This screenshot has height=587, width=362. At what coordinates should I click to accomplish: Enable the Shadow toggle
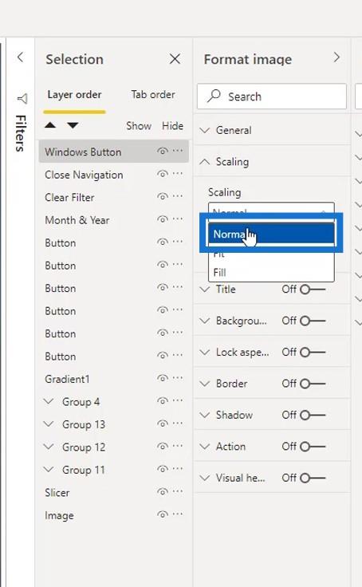(x=313, y=416)
